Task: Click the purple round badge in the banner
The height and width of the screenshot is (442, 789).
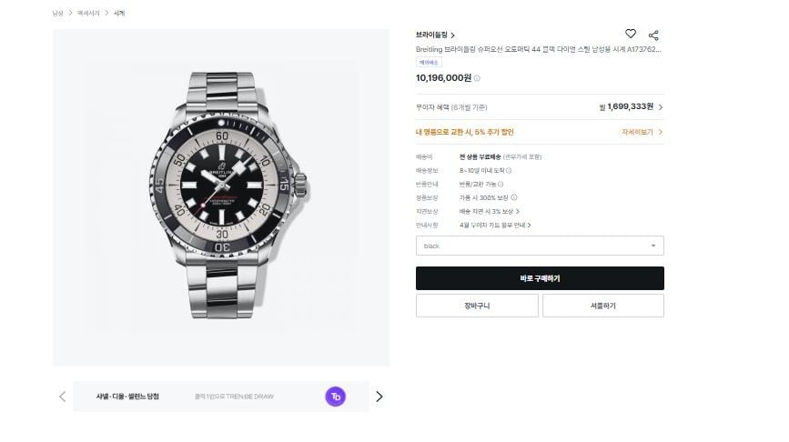Action: point(335,396)
